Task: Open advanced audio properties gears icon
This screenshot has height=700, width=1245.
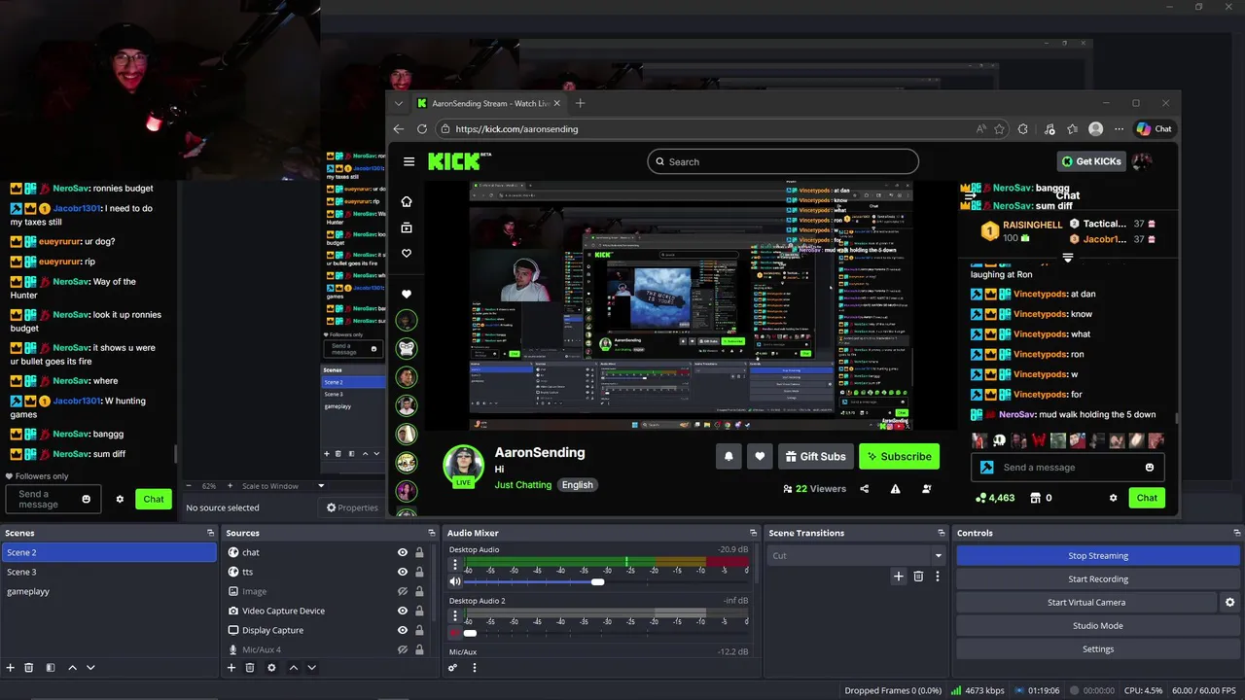Action: [453, 668]
